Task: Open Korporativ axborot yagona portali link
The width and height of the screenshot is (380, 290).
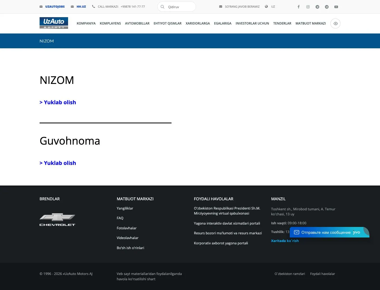Action: point(221,243)
